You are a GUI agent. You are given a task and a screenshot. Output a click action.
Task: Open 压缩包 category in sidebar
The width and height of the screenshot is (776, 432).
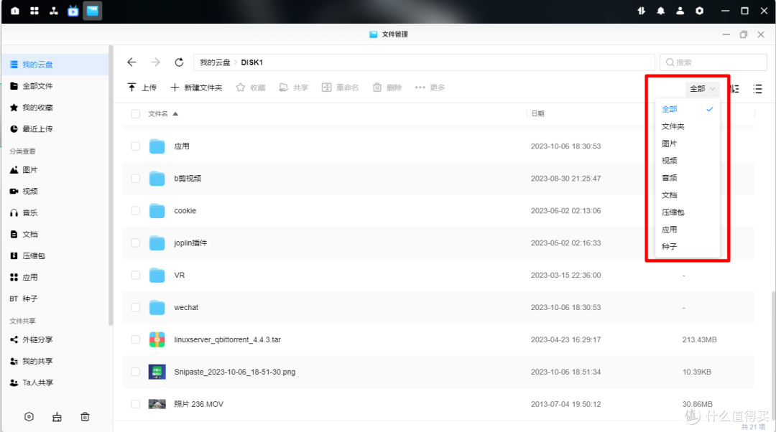click(x=55, y=256)
